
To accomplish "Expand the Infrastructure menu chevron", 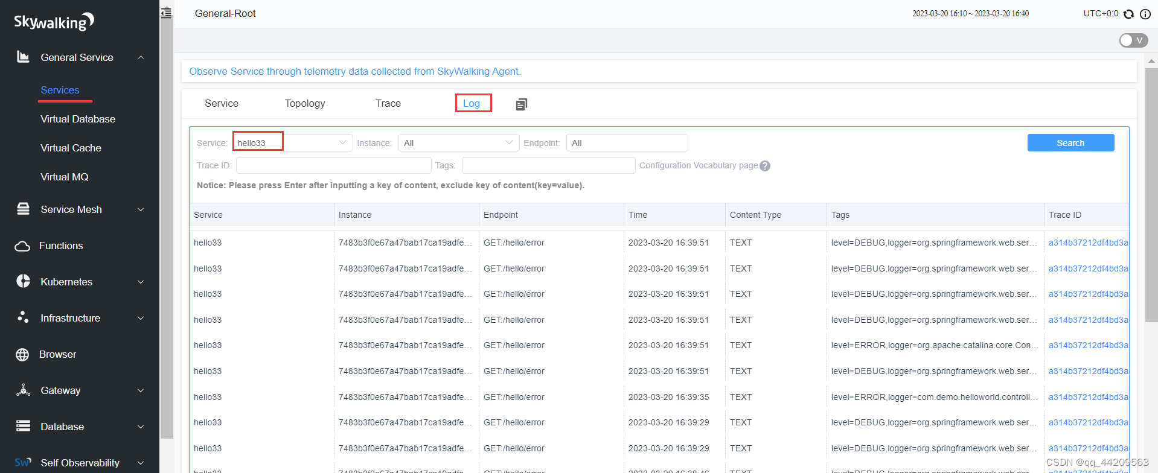I will pyautogui.click(x=141, y=318).
